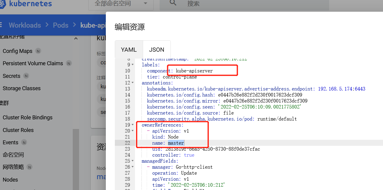Click the N badge beside Config Maps

click(38, 51)
